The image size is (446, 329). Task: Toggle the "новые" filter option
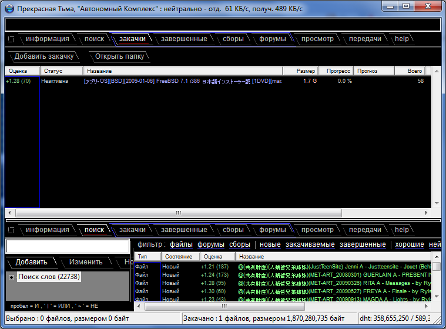coord(270,244)
